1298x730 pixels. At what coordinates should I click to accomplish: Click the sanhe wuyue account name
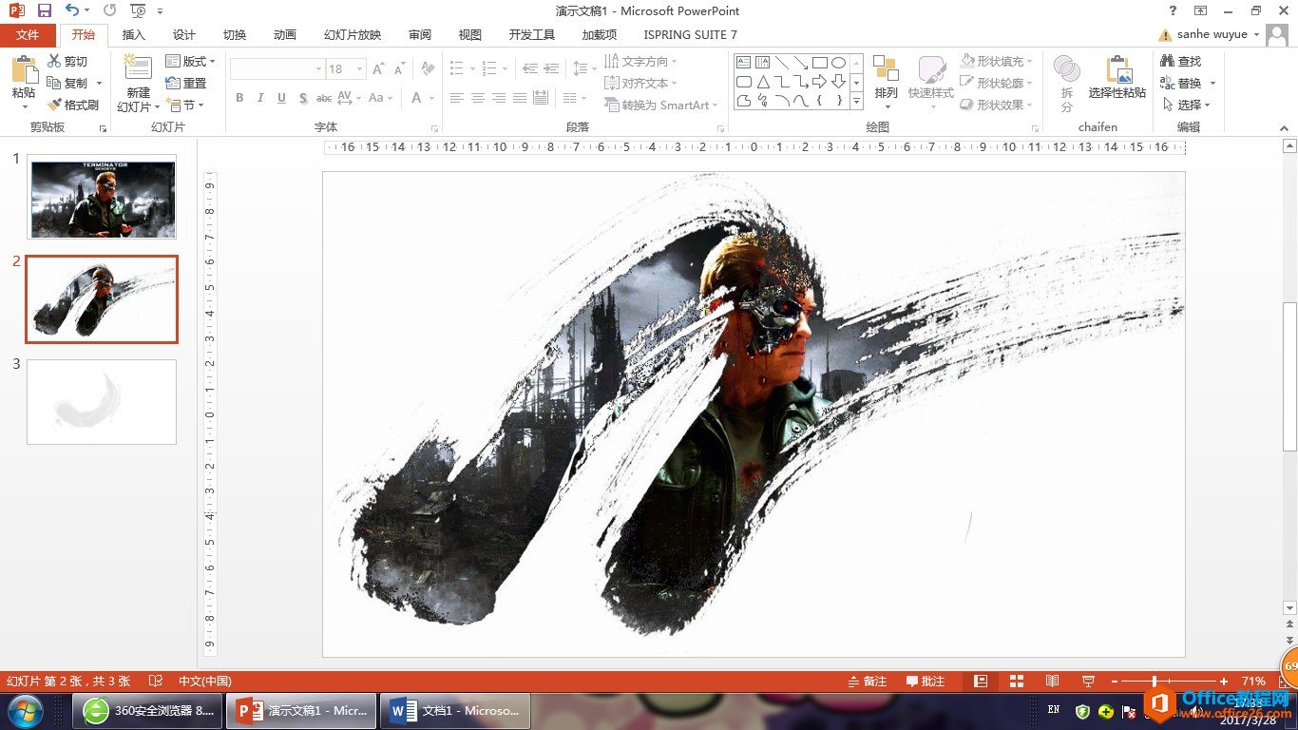tap(1212, 35)
